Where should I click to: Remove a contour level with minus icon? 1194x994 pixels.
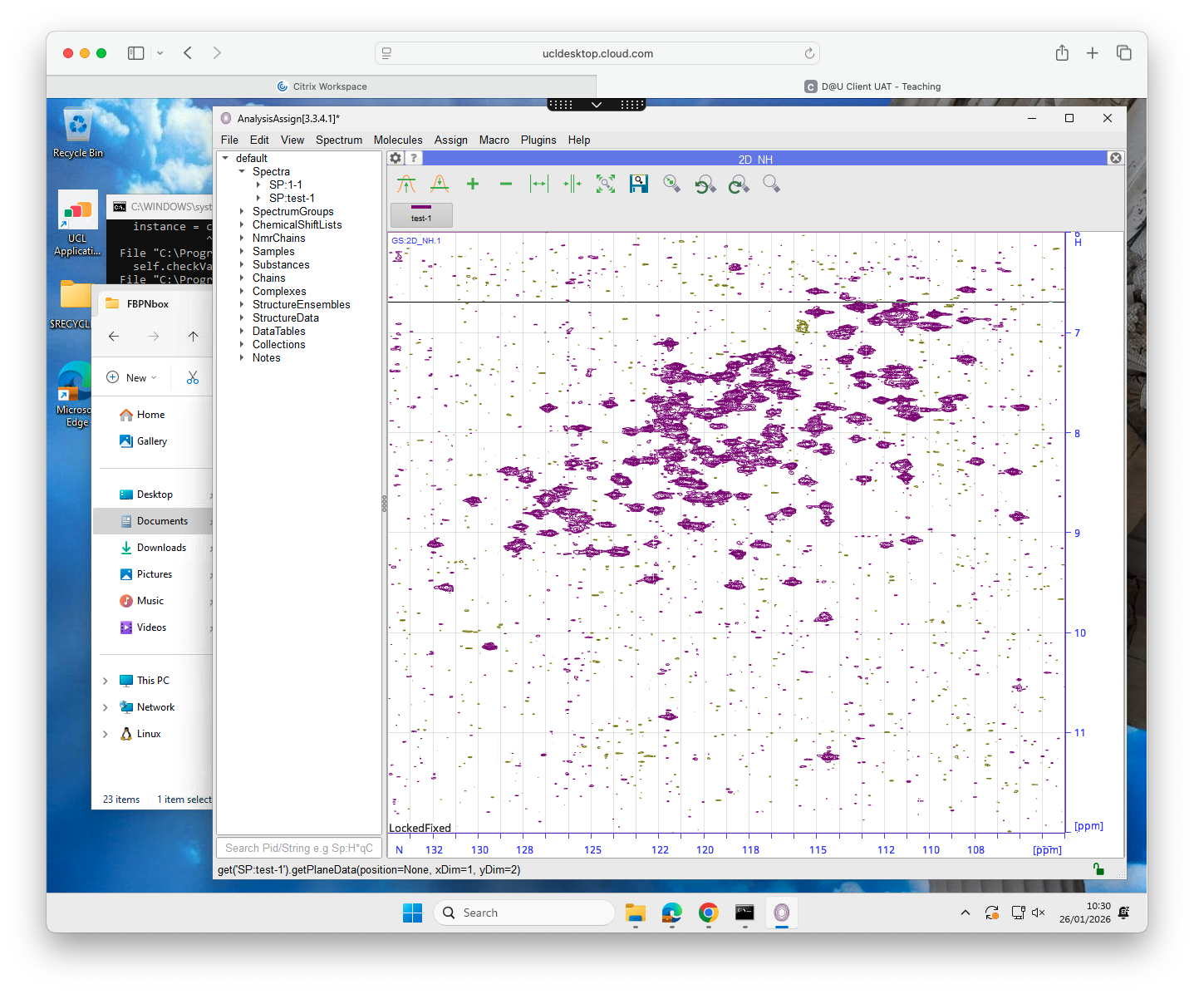point(506,185)
